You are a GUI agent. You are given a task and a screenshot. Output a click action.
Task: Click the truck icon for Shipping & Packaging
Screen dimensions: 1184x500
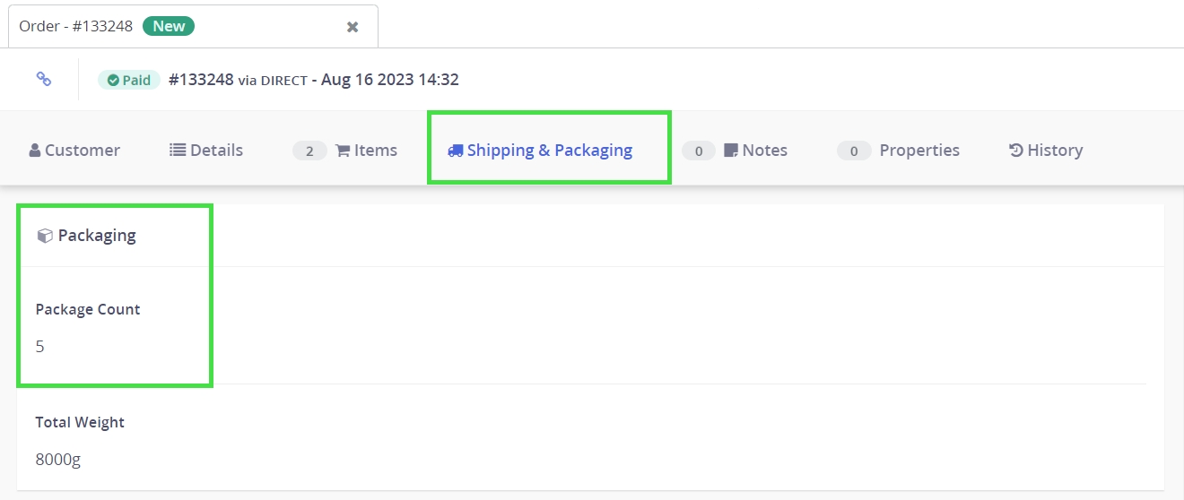coord(456,151)
